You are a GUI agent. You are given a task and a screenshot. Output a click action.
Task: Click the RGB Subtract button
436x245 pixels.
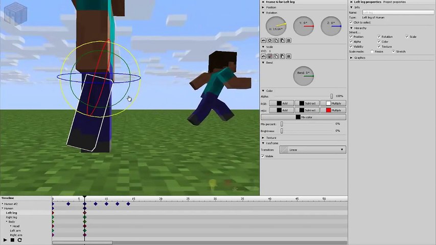307,103
